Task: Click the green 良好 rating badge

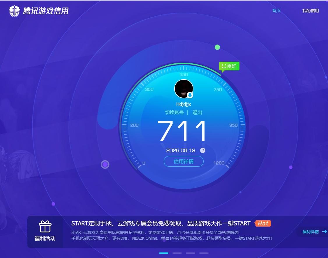Action: (229, 66)
